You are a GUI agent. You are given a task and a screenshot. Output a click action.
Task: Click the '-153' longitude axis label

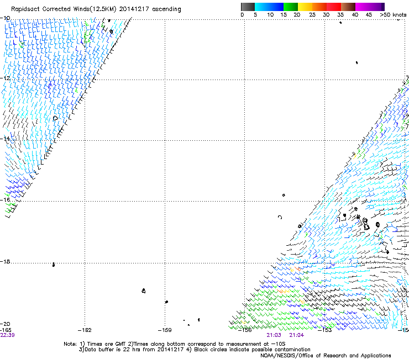[325, 330]
